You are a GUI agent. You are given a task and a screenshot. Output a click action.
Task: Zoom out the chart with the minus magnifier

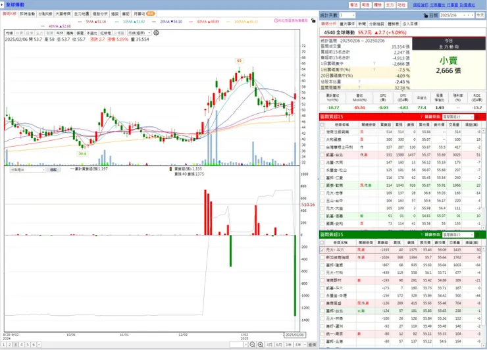tap(252, 345)
